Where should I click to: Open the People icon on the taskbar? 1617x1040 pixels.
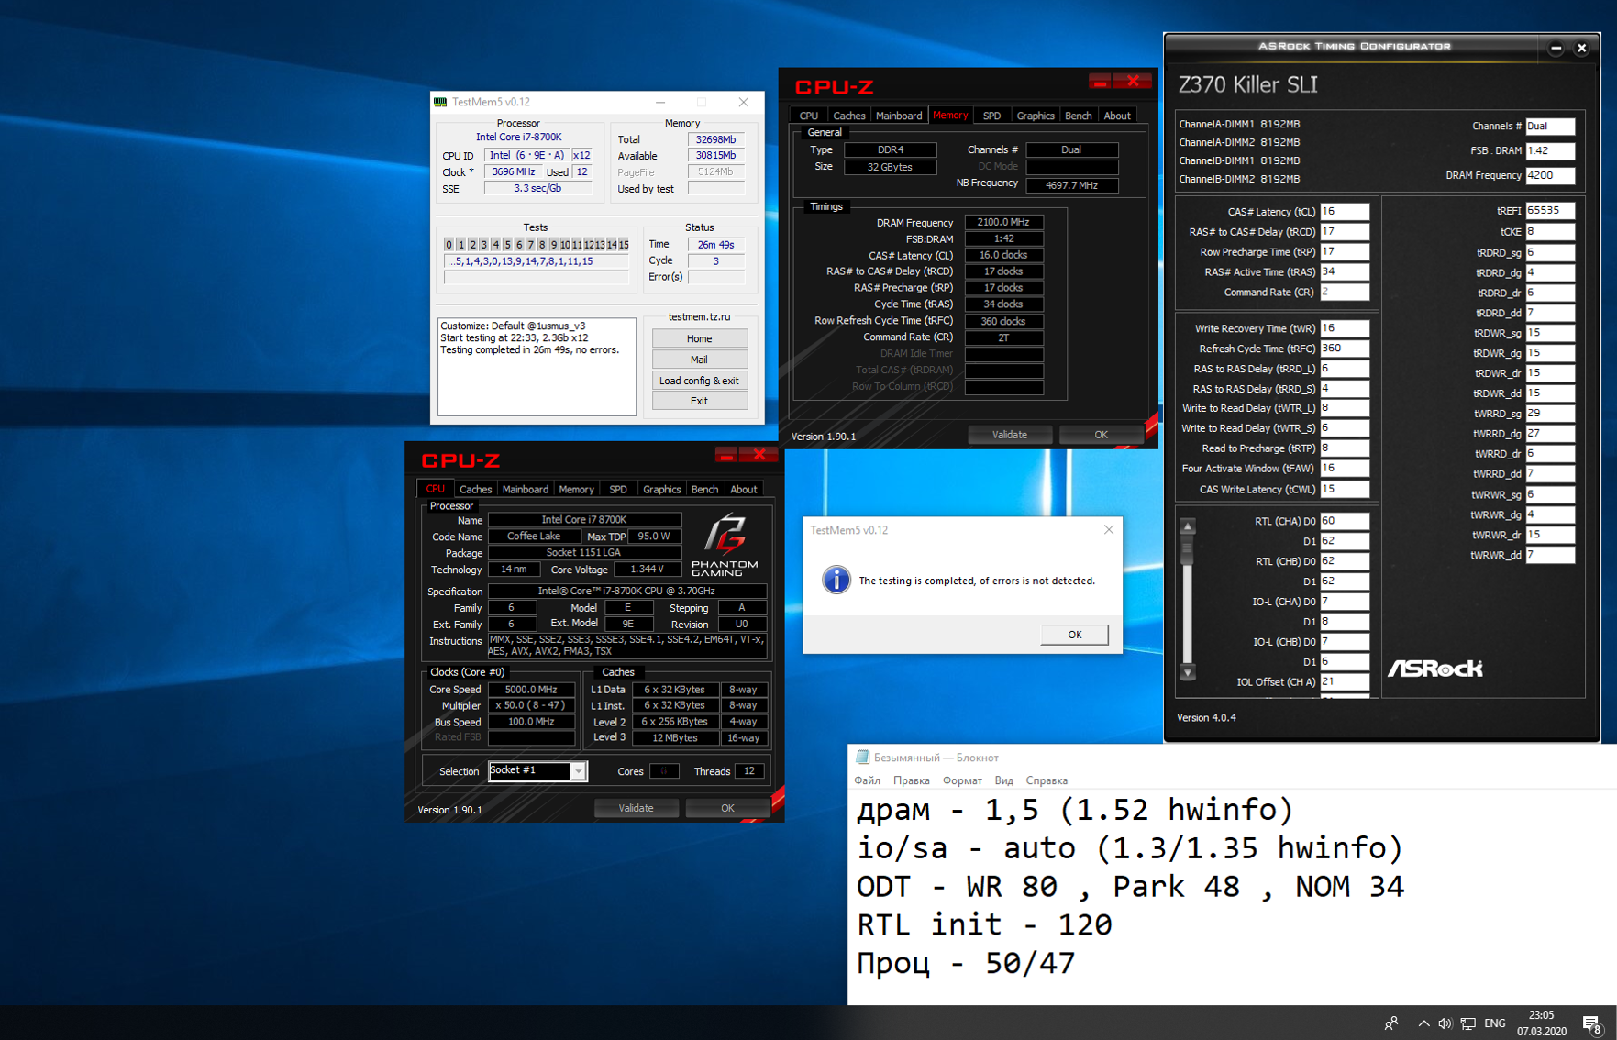point(1391,1023)
